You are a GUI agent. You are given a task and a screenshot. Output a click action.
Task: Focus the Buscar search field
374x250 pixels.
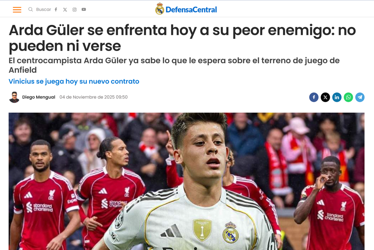(44, 9)
